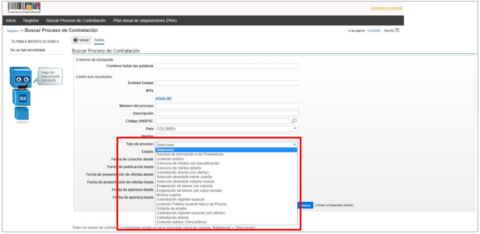
Task: Focus the Contiene todas las palabras field
Action: click(x=226, y=66)
